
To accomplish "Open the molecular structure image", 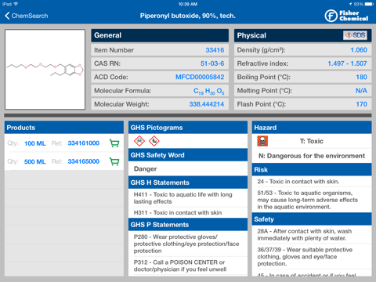I will click(45, 69).
